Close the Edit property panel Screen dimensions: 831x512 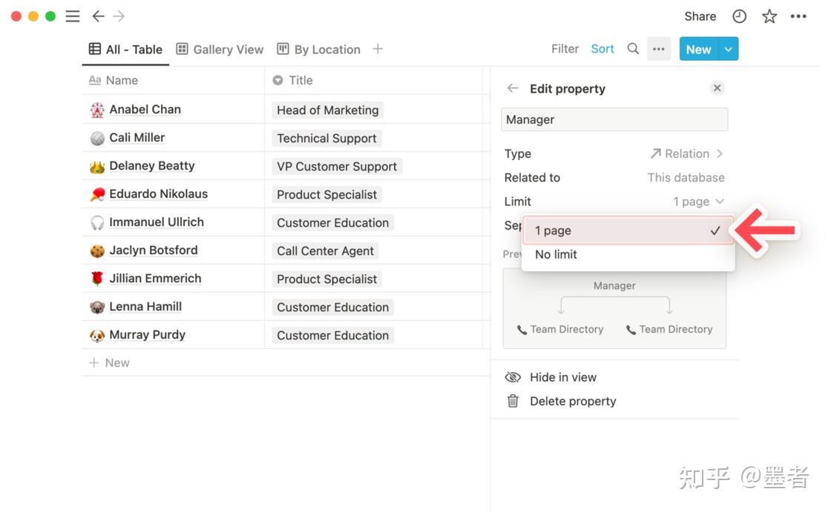click(x=717, y=88)
